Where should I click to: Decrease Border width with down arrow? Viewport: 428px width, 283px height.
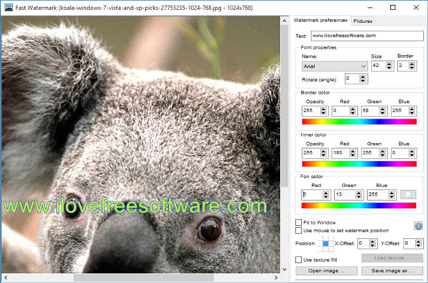pos(412,68)
